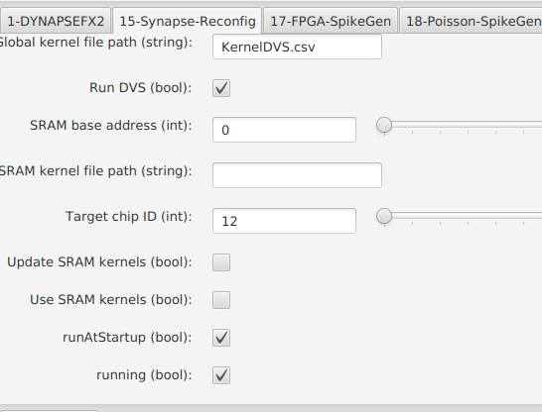Image resolution: width=542 pixels, height=412 pixels.
Task: Enable Update SRAM kernels checkbox
Action: (x=221, y=262)
